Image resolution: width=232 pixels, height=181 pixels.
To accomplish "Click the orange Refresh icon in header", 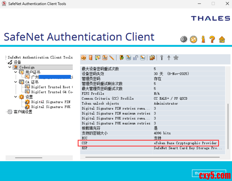I will 193,39.
